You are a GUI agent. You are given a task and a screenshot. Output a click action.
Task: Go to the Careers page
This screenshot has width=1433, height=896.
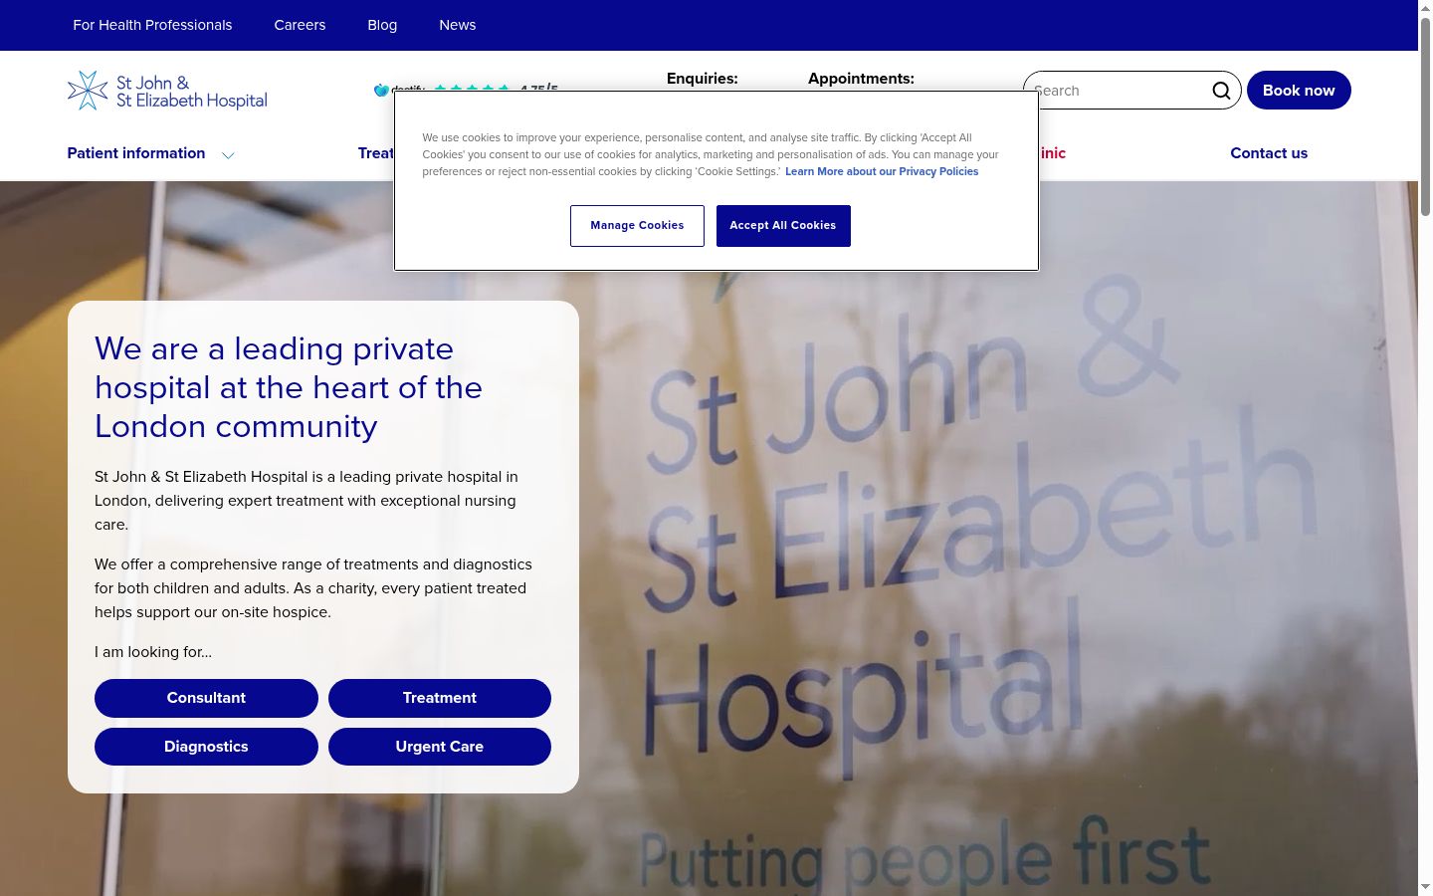(x=300, y=25)
